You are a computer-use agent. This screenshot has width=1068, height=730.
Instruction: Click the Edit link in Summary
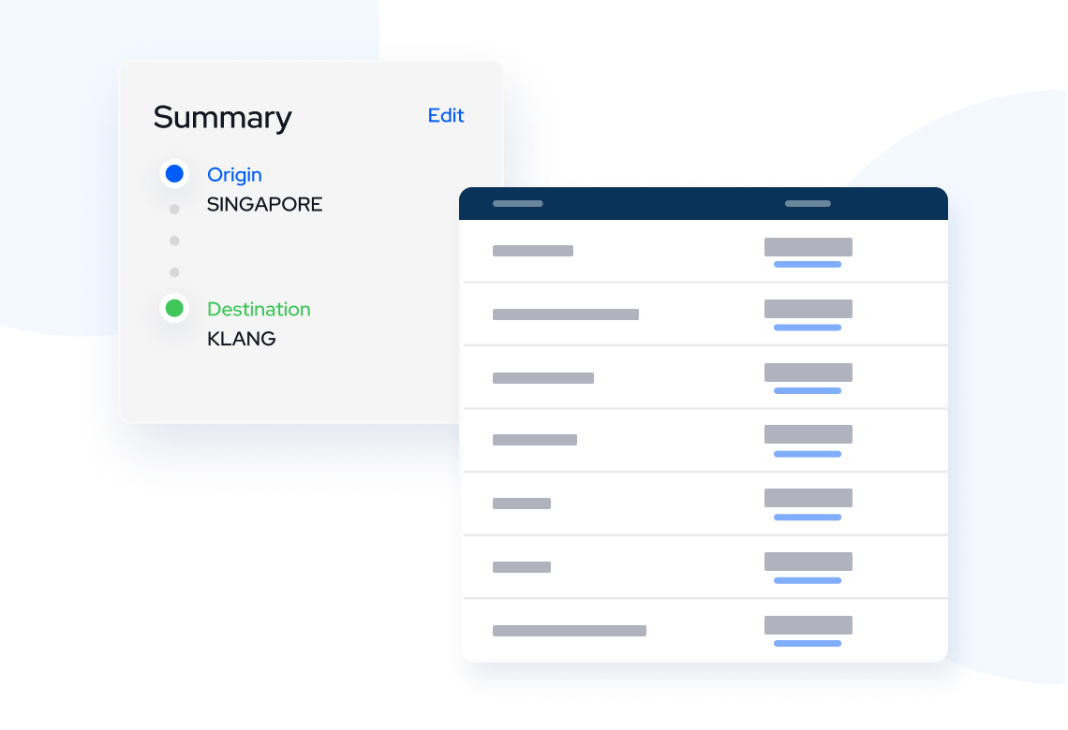[x=445, y=116]
